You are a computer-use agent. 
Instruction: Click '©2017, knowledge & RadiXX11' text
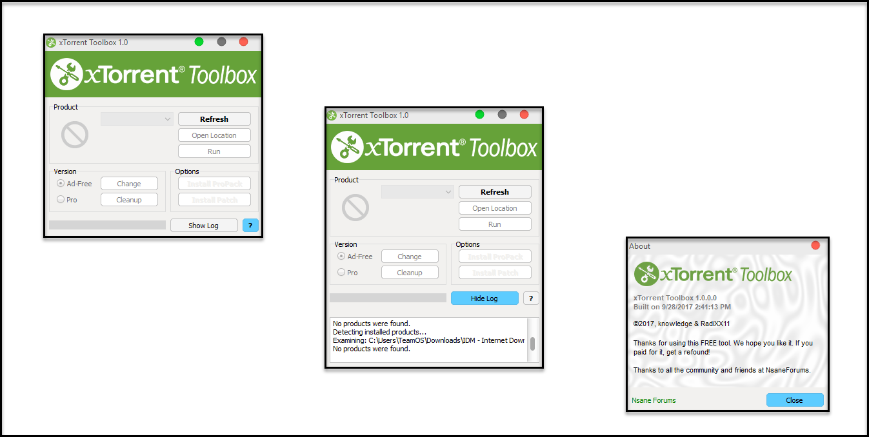pyautogui.click(x=681, y=324)
